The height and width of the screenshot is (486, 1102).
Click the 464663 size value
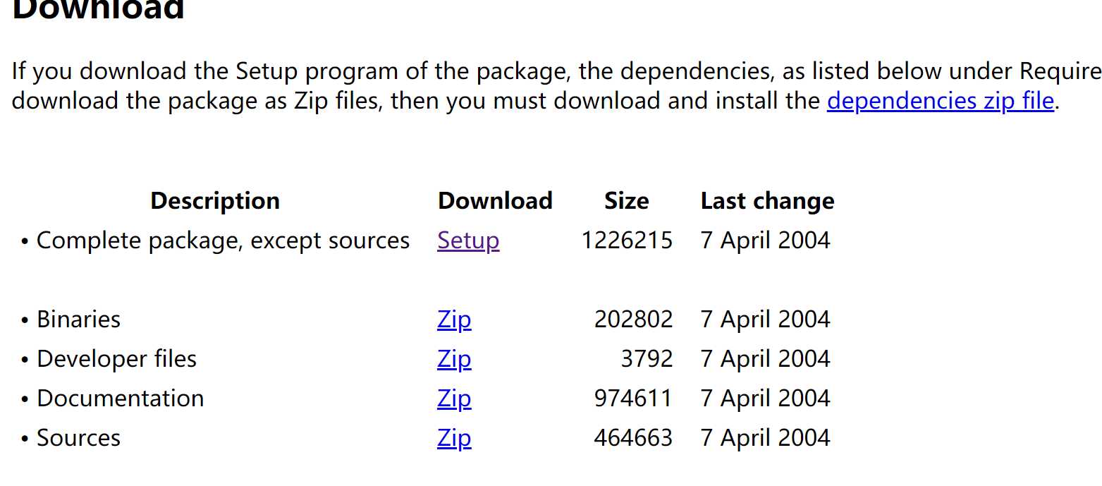tap(633, 438)
